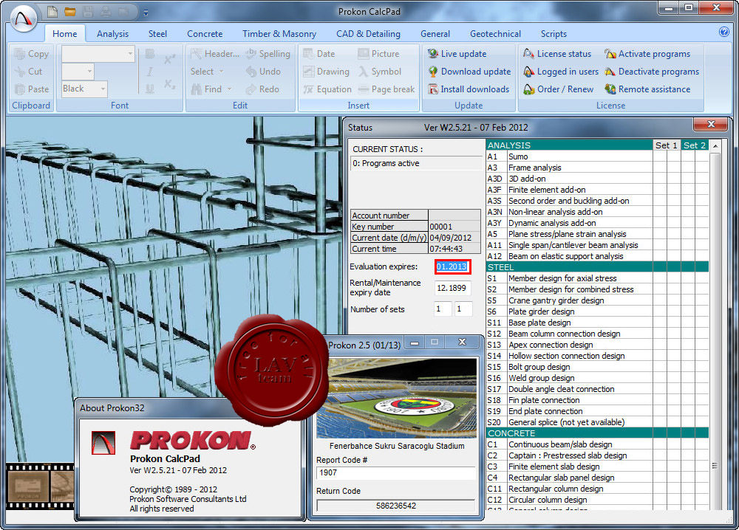
Task: Click the Logged in users icon
Action: [x=529, y=72]
